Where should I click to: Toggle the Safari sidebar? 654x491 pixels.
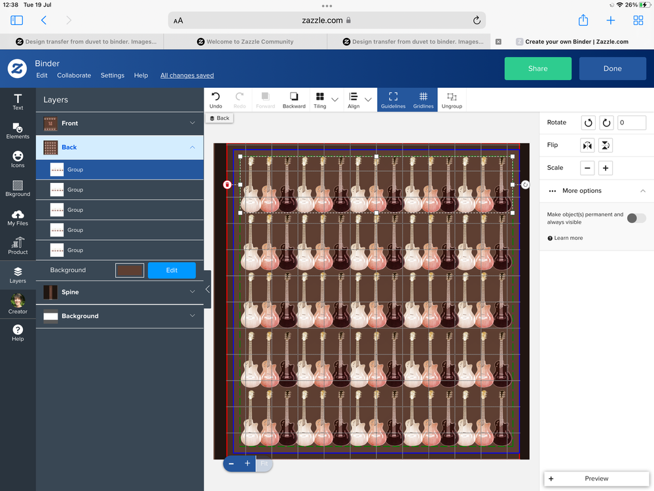coord(16,20)
